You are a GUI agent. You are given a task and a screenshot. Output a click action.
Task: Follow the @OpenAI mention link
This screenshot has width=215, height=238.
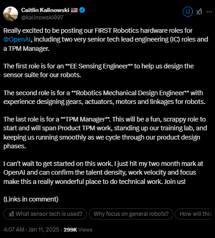[17, 39]
